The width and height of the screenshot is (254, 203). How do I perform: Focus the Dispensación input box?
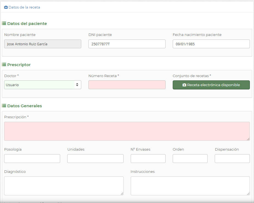[x=232, y=159]
